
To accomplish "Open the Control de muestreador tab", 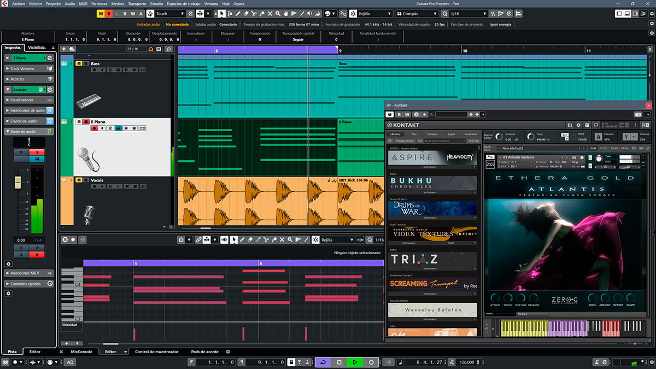I will [x=156, y=352].
